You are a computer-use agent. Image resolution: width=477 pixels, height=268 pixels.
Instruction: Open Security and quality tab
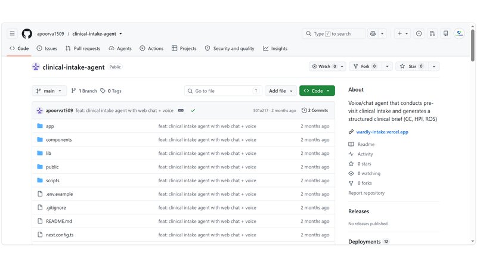click(x=230, y=49)
